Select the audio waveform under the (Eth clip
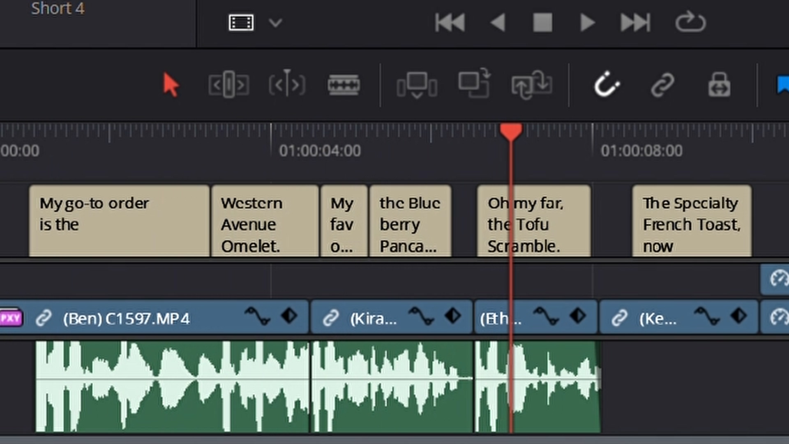The width and height of the screenshot is (789, 444). pyautogui.click(x=538, y=386)
